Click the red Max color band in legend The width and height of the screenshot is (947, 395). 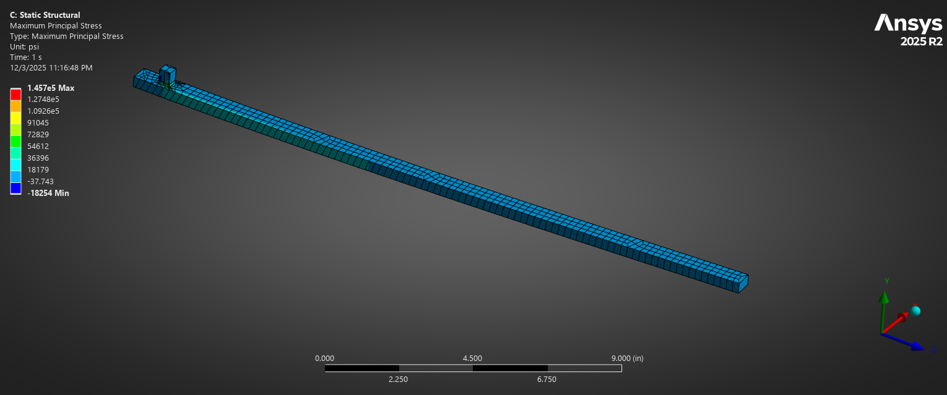[15, 94]
